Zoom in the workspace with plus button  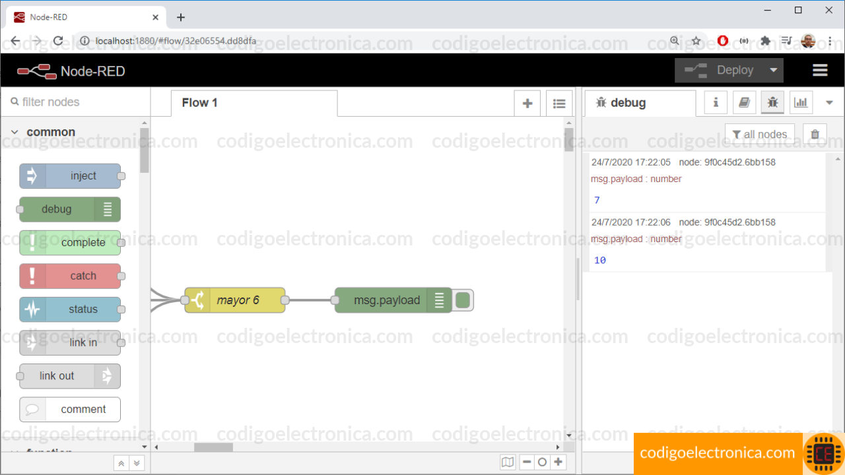point(558,462)
